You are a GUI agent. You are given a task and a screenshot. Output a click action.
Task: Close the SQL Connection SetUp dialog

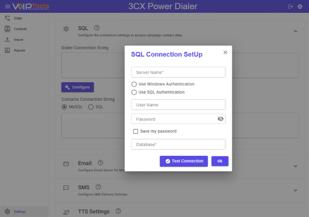click(x=225, y=52)
